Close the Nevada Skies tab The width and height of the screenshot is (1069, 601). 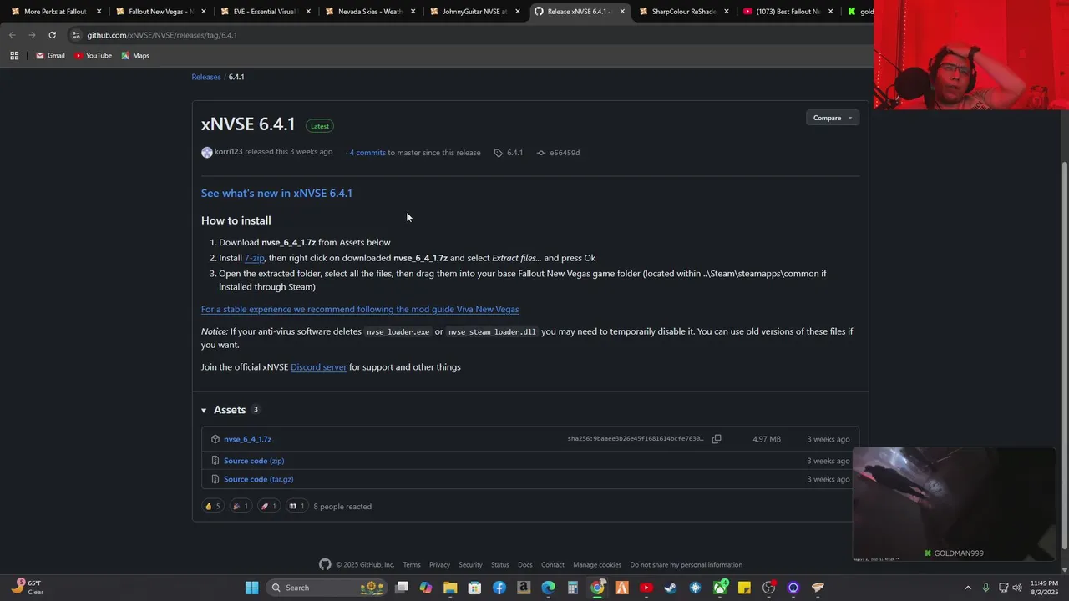click(x=413, y=12)
